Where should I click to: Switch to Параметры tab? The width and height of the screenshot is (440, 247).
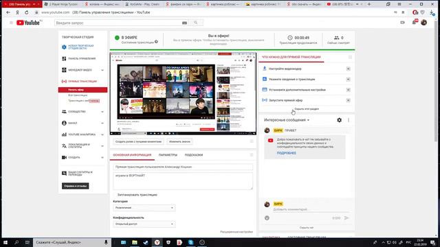click(168, 155)
